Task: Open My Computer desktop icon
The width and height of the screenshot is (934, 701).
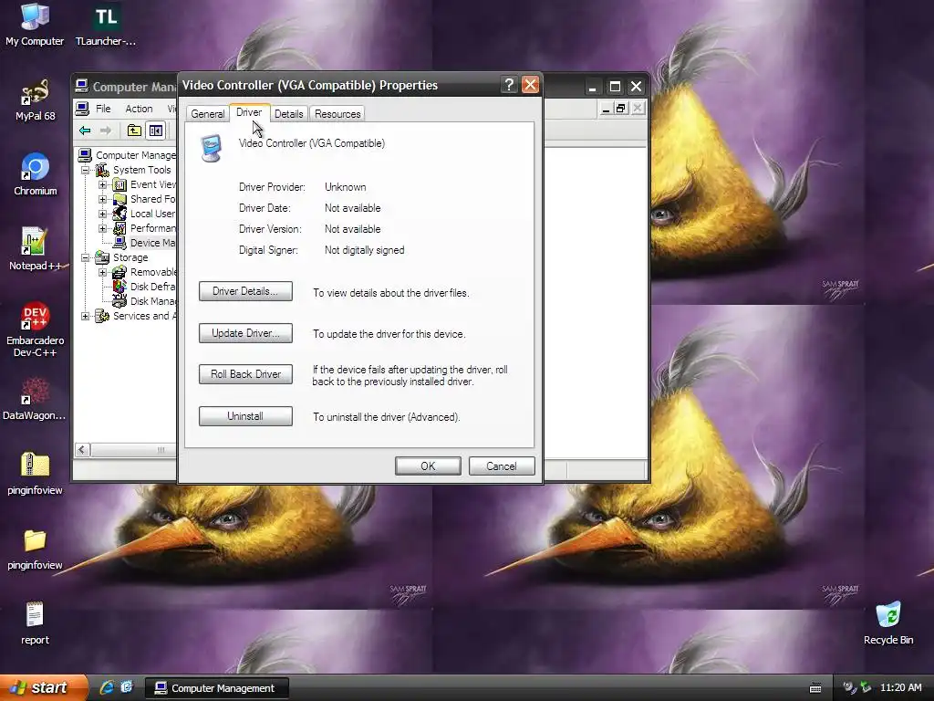Action: click(35, 24)
